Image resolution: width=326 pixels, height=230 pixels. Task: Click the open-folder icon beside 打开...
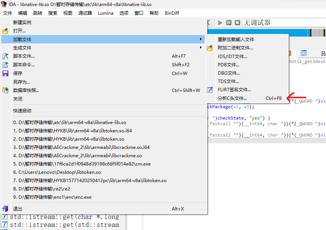click(5, 31)
